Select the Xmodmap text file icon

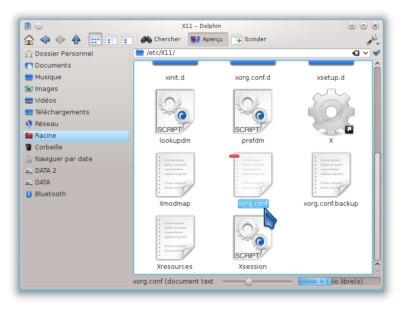click(x=175, y=175)
